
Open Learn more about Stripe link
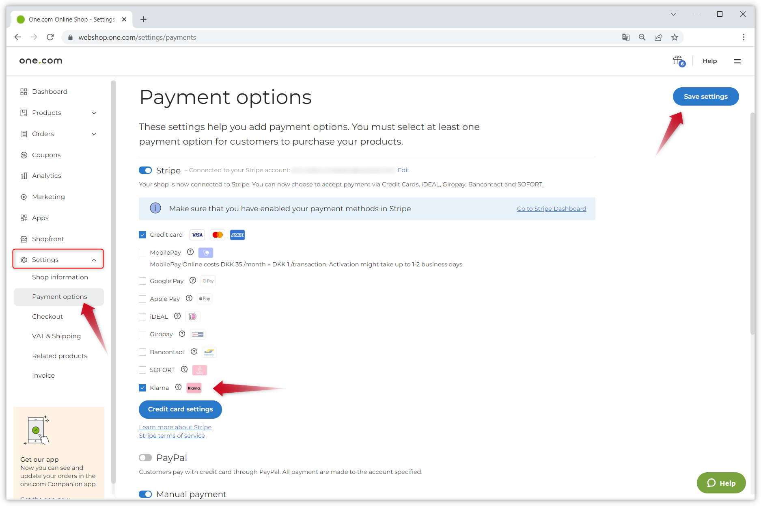tap(175, 427)
